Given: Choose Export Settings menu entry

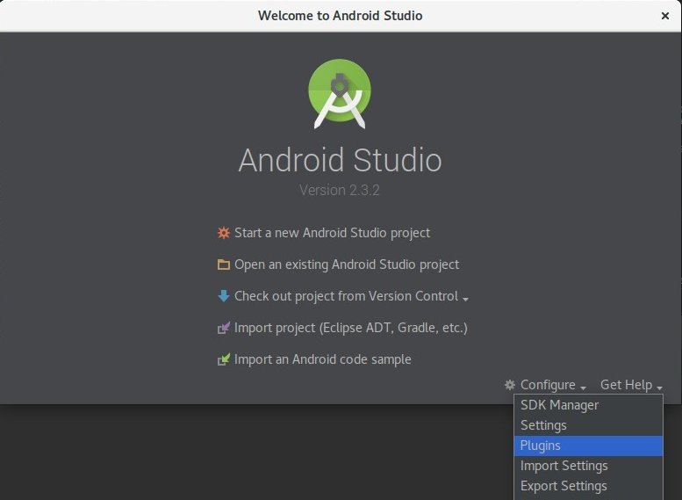Looking at the screenshot, I should (588, 486).
